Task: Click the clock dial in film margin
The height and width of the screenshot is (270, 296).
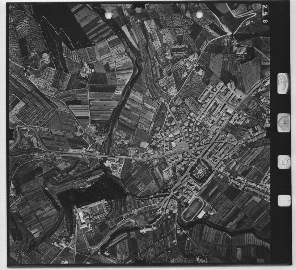Action: [284, 162]
